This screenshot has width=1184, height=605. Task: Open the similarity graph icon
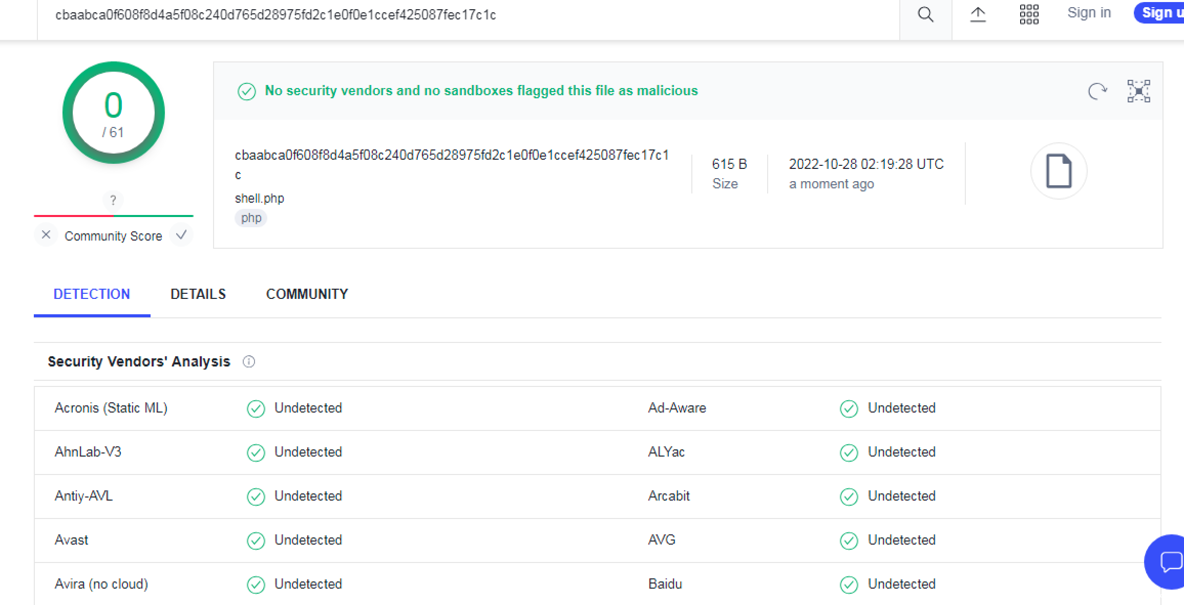point(1138,92)
